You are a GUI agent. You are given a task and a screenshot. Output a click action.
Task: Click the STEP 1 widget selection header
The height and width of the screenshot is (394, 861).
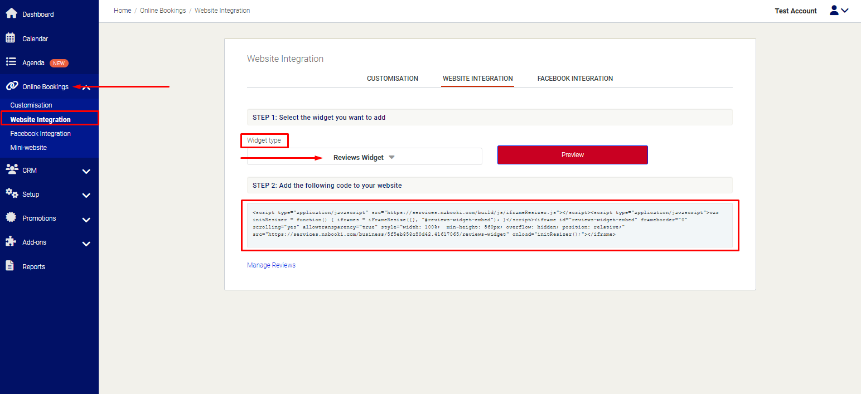pyautogui.click(x=490, y=117)
